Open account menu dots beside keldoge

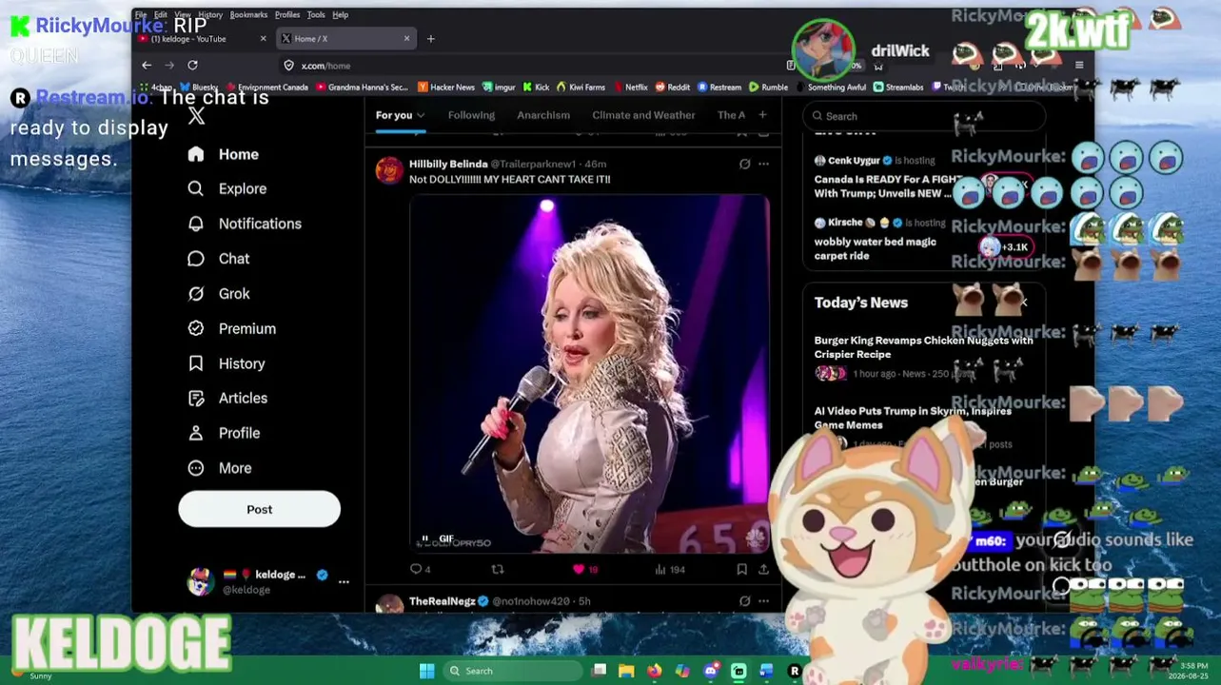tap(344, 581)
